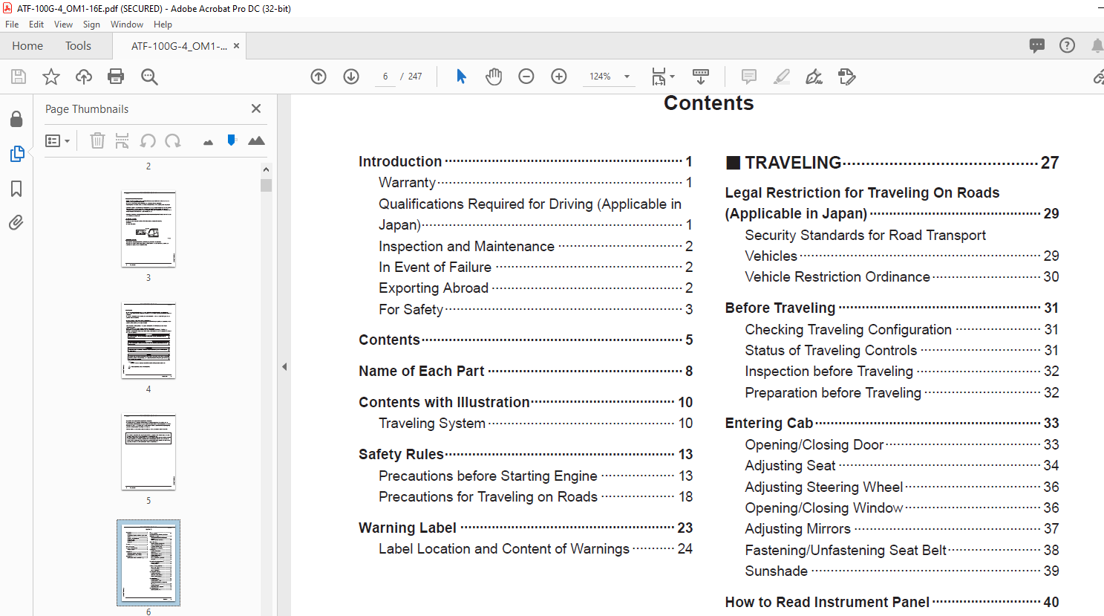Image resolution: width=1104 pixels, height=616 pixels.
Task: Go to next page arrow
Action: (351, 77)
